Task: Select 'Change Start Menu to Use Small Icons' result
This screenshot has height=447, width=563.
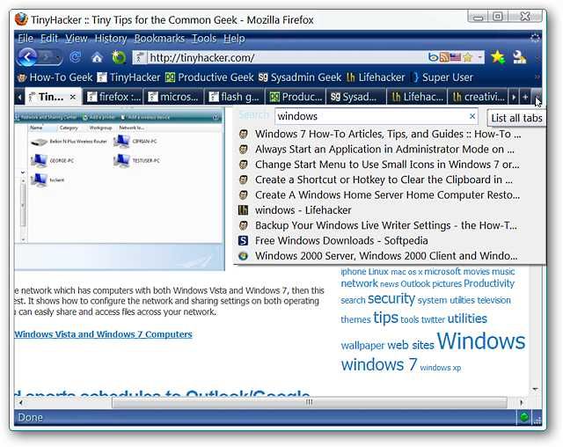Action: tap(389, 165)
